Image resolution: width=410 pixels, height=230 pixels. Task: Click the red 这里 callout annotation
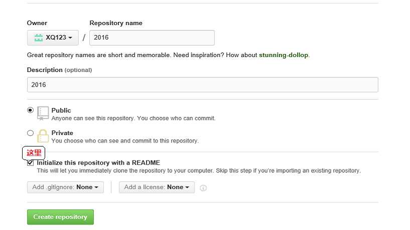click(x=34, y=153)
